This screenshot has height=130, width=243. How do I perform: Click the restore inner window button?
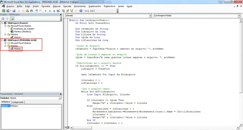[237, 6]
